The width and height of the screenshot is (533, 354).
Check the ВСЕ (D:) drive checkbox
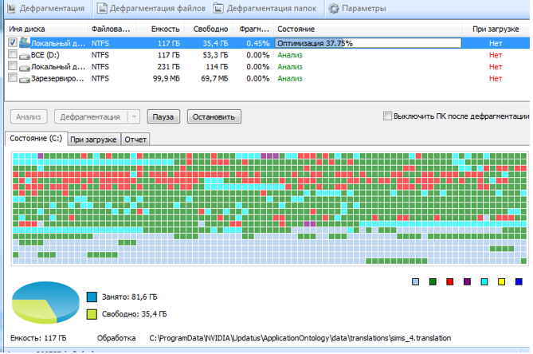[13, 54]
